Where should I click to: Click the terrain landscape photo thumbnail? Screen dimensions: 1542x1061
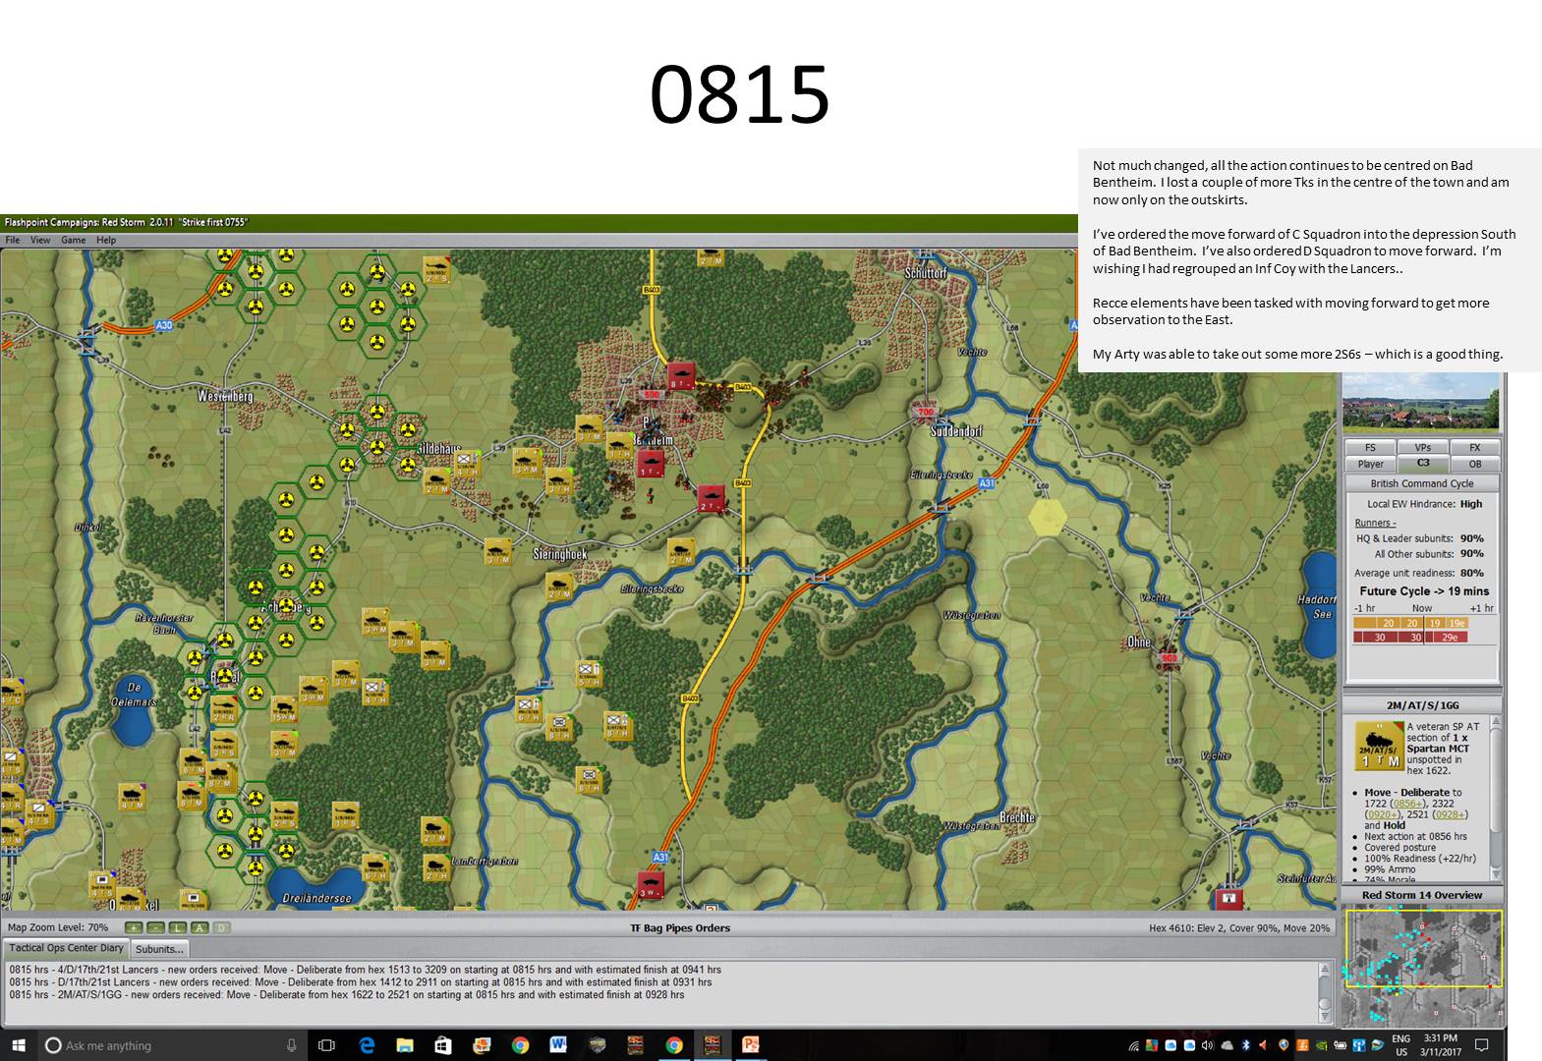pos(1421,403)
